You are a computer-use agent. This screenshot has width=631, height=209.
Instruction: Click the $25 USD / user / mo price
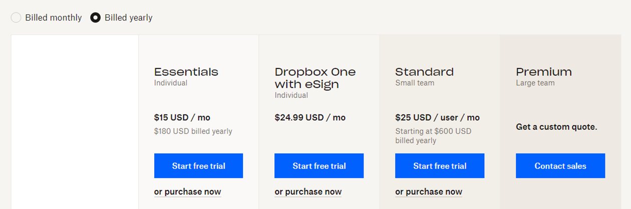click(x=437, y=117)
